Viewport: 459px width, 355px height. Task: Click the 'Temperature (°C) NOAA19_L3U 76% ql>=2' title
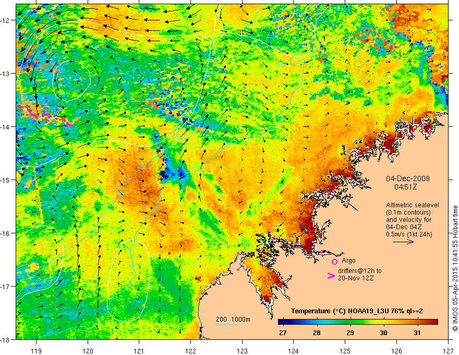coord(357,311)
